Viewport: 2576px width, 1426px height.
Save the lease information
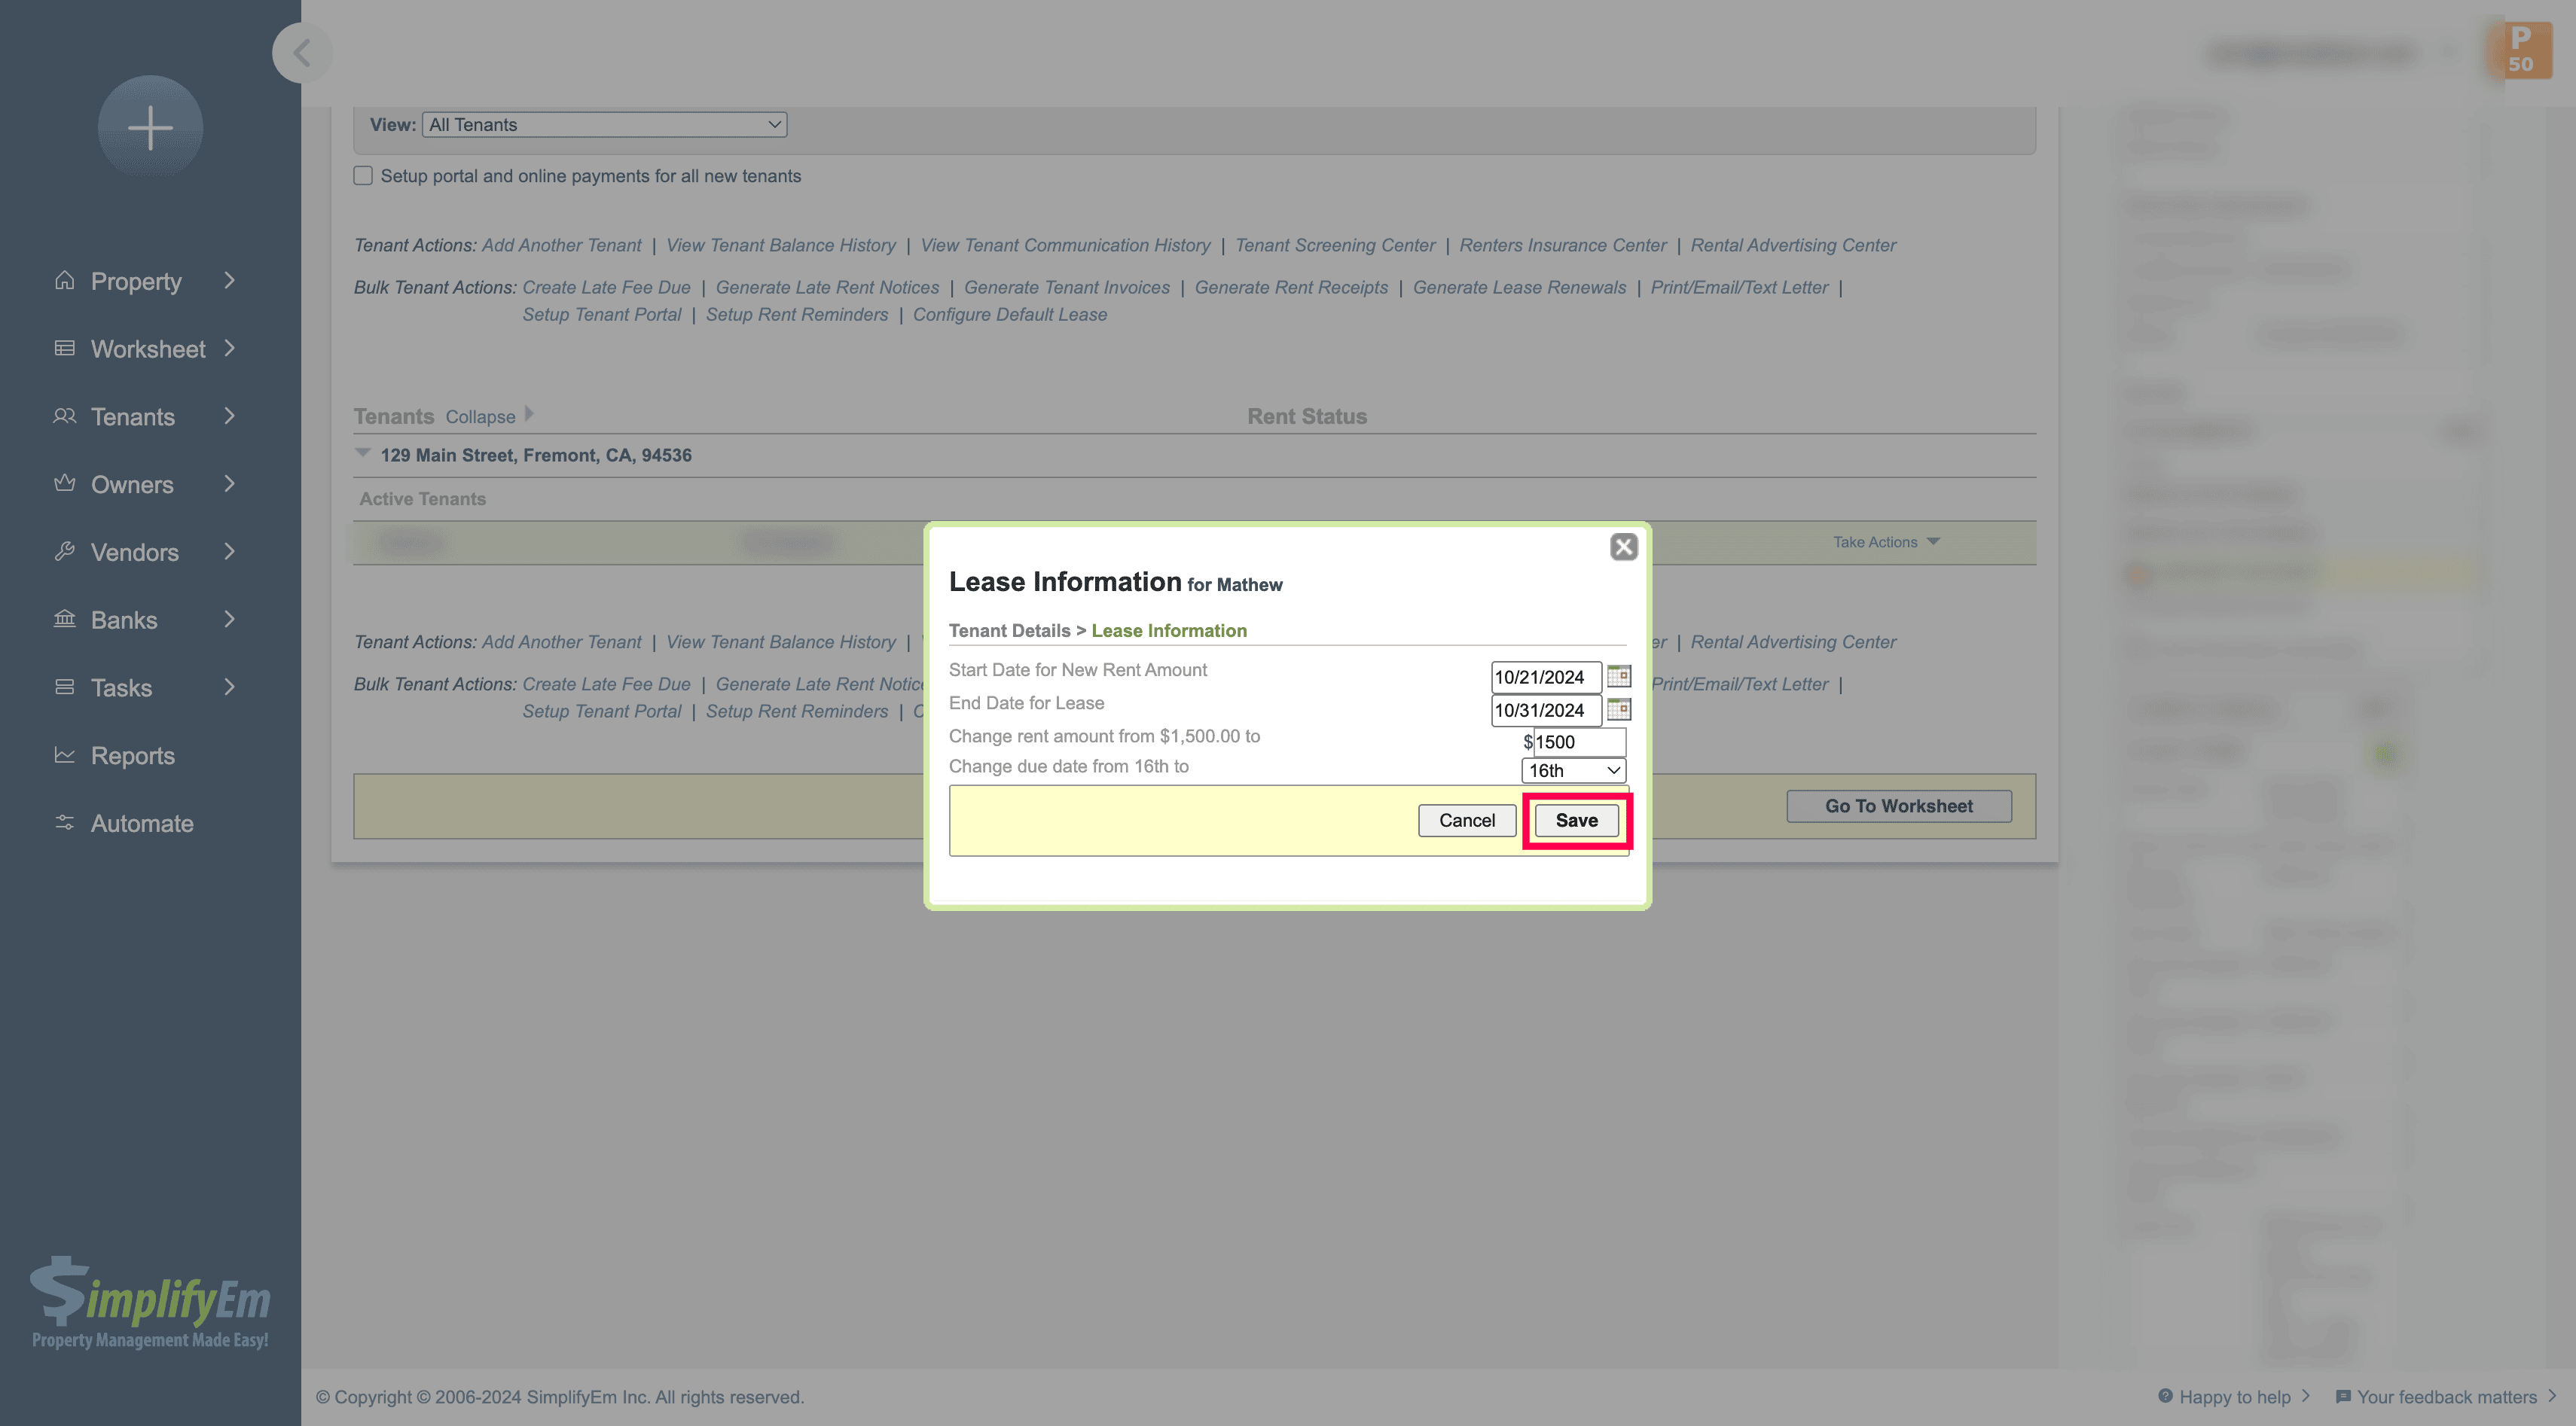1576,821
